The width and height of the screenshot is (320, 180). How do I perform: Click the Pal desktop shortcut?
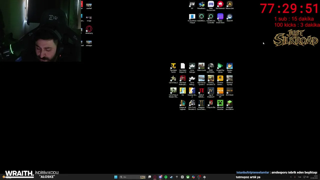pyautogui.click(x=183, y=92)
